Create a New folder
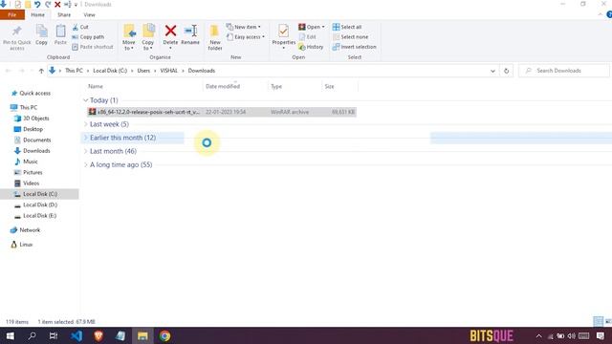 214,37
